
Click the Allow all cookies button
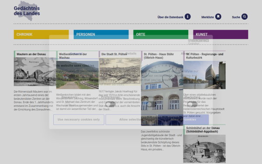183,119
